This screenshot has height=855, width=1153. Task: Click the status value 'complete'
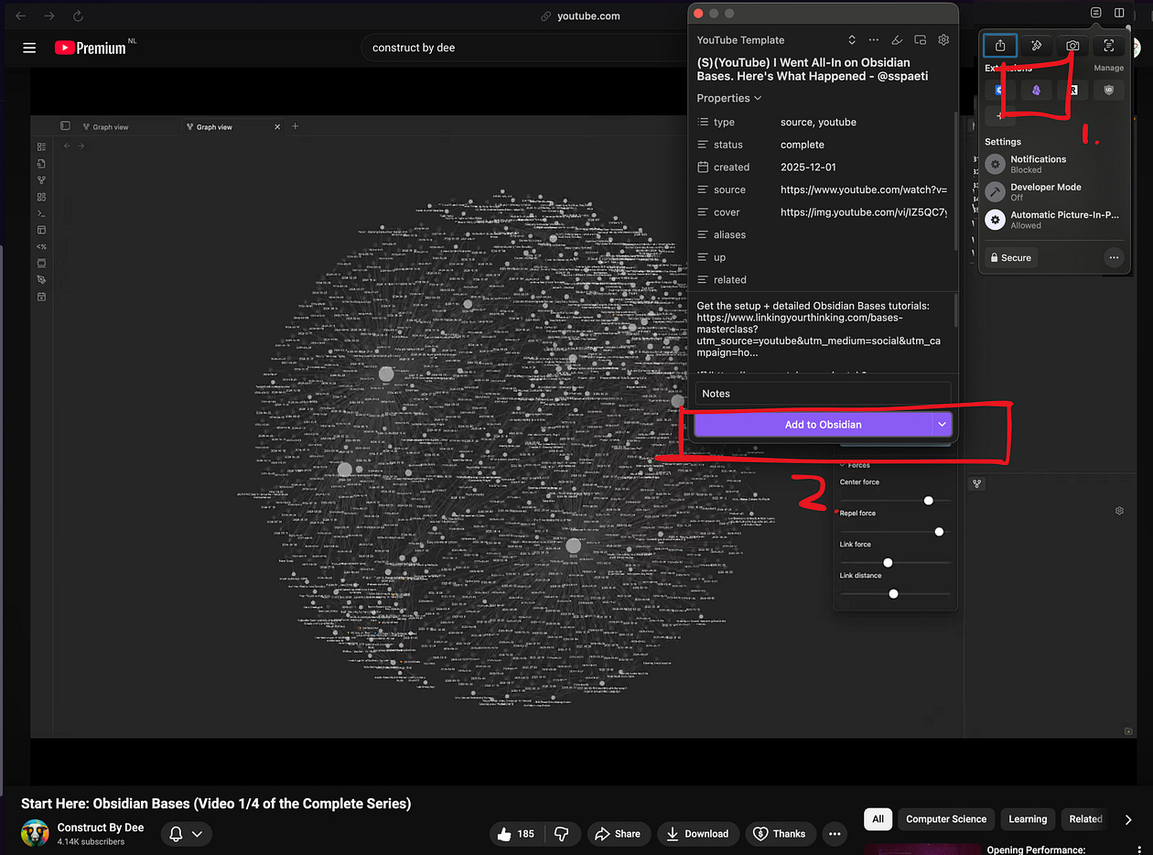(803, 145)
